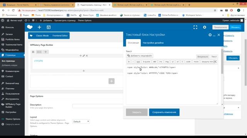This screenshot has height=138, width=247.
Task: Click into HTML text editing area
Action: [x=172, y=84]
